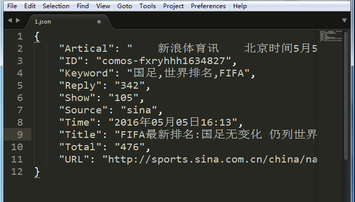Click the http://sports.sina.com.cn URL value
This screenshot has width=355, height=202.
coord(210,159)
